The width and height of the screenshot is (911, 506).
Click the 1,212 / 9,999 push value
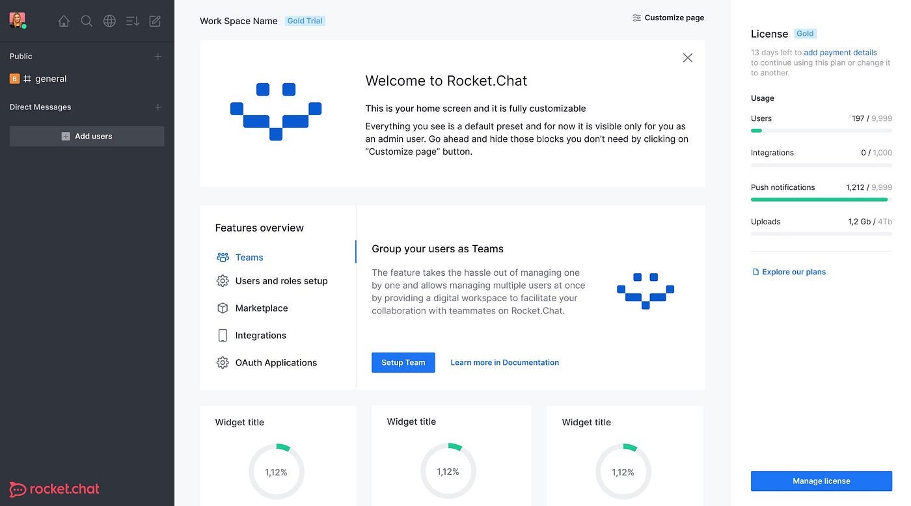click(869, 187)
